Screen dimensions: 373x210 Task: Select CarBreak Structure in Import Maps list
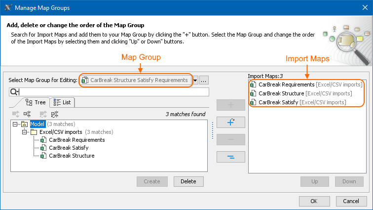tap(281, 93)
